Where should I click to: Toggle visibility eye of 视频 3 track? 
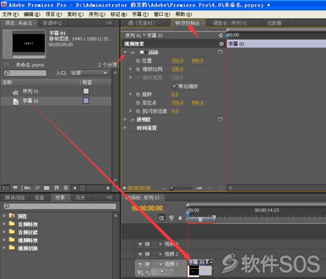[x=140, y=244]
